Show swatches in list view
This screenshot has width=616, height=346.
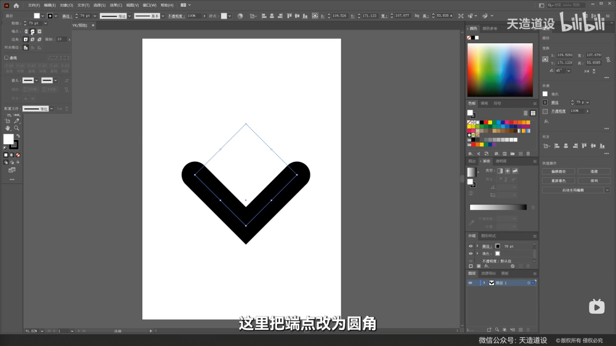coord(525,113)
